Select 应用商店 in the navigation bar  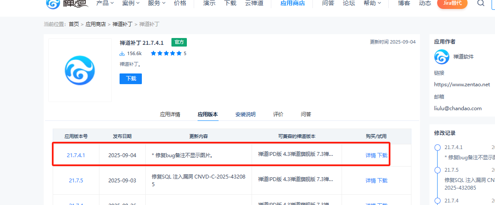click(293, 3)
